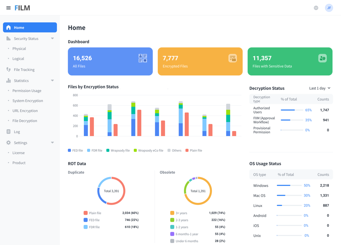This screenshot has width=341, height=245.
Task: Open the Last 1 day dropdown
Action: tap(319, 88)
